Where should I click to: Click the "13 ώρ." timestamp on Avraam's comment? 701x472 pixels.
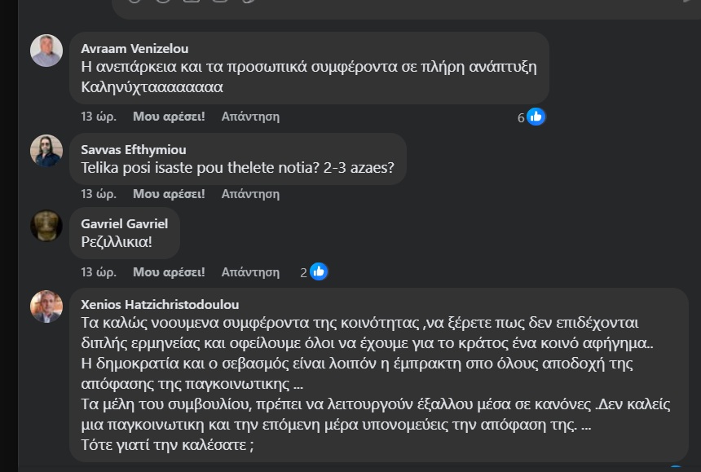tap(98, 117)
